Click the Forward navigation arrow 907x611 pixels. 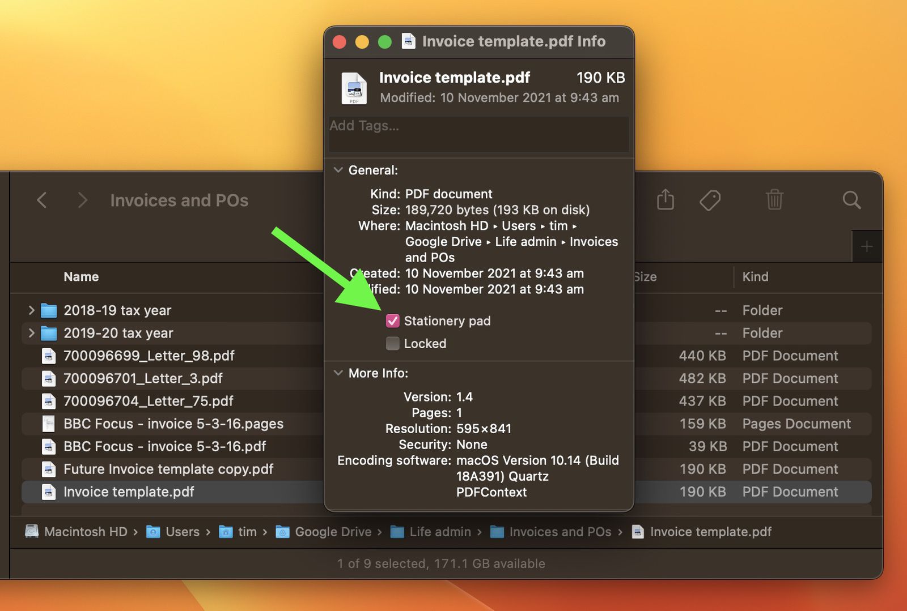(83, 200)
